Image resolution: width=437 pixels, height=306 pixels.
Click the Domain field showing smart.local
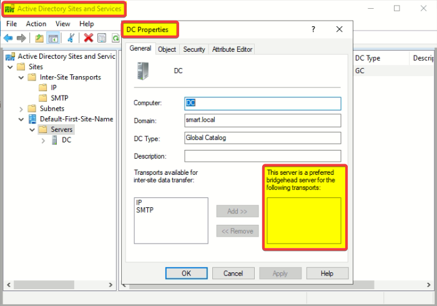point(263,121)
